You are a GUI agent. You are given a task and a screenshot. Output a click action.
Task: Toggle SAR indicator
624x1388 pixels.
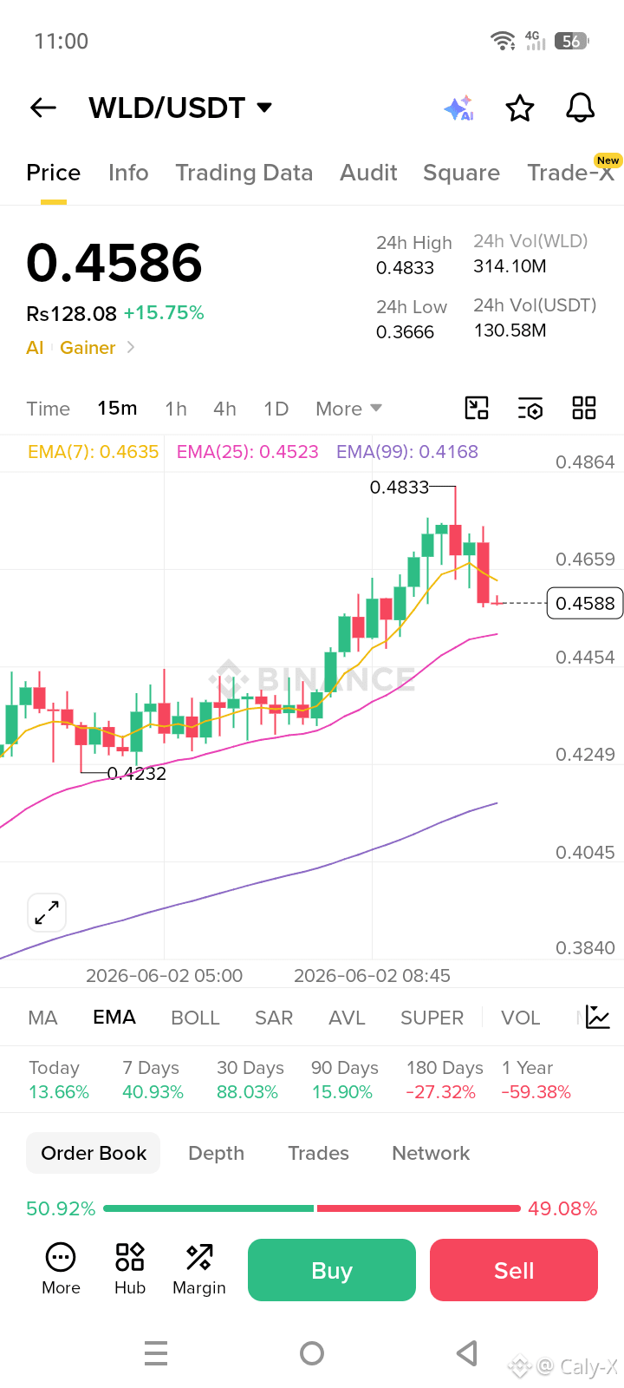tap(274, 1018)
